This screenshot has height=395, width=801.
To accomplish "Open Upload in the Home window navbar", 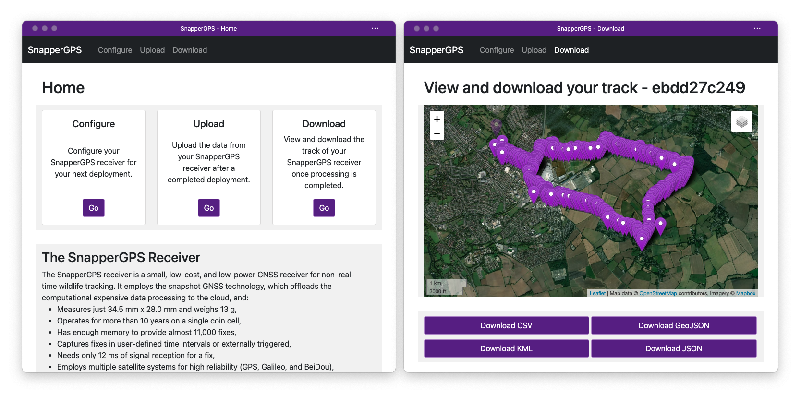I will pos(152,50).
